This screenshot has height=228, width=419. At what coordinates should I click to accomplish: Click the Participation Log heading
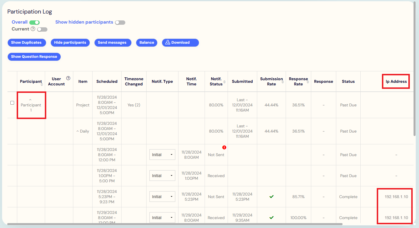point(30,12)
